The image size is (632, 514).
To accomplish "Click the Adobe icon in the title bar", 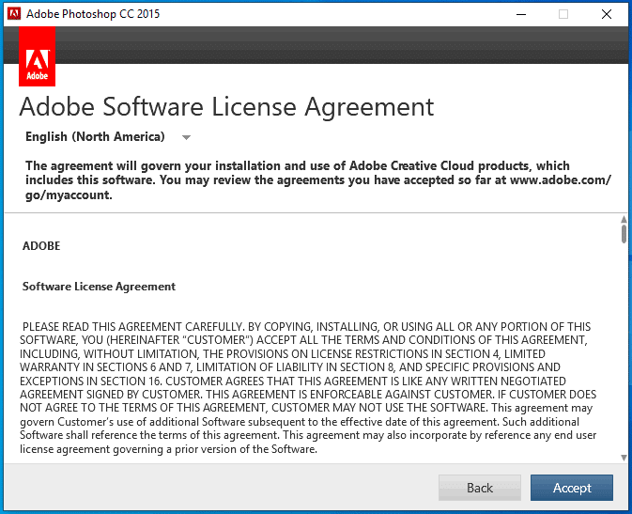I will click(x=12, y=14).
